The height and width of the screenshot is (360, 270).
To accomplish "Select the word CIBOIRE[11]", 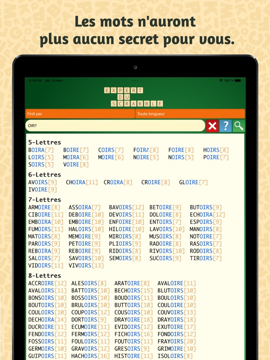I will (45, 215).
